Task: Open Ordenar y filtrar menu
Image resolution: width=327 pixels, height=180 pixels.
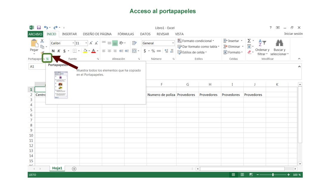Action: click(262, 48)
